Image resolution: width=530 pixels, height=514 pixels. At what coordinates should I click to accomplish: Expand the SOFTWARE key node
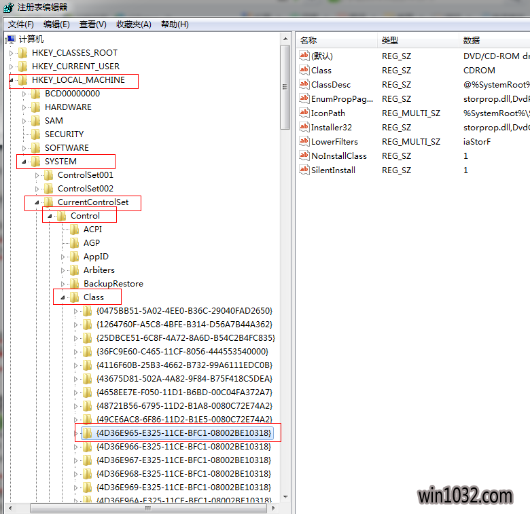coord(24,148)
